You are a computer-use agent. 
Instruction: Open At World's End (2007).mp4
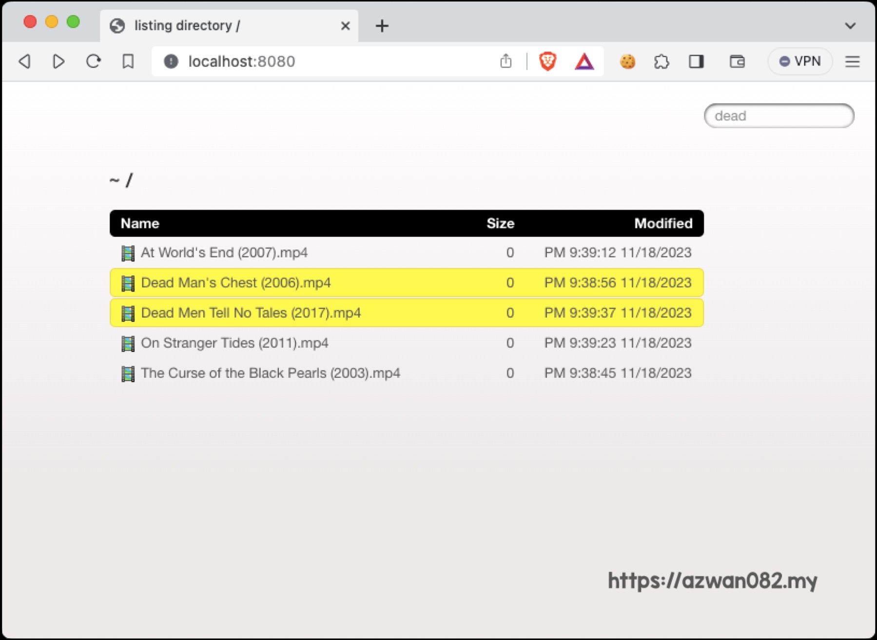pyautogui.click(x=224, y=252)
